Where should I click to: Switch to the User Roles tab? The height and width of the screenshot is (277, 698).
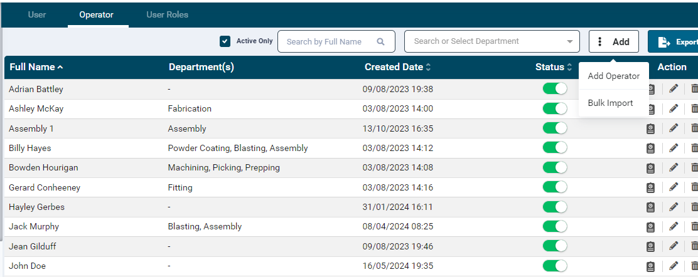point(167,14)
